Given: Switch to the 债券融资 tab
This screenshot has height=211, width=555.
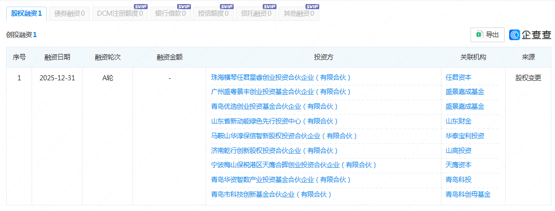Looking at the screenshot, I should pos(69,14).
